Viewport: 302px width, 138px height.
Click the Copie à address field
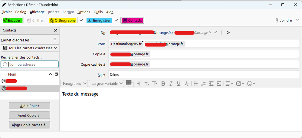pos(204,54)
